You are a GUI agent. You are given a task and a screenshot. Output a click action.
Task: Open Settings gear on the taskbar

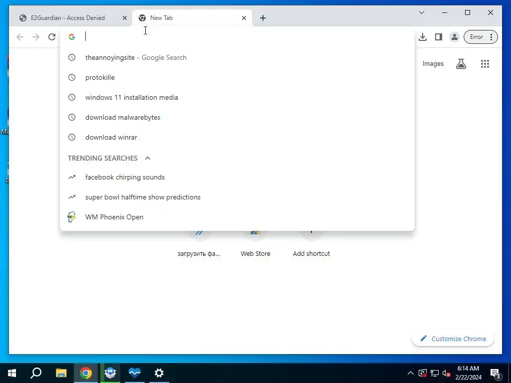(x=159, y=373)
